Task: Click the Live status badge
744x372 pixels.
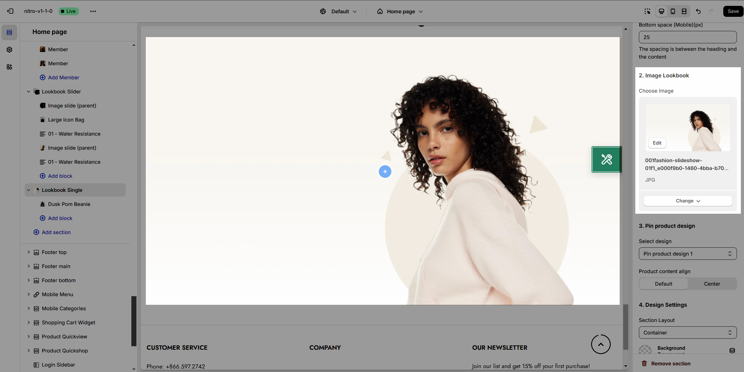Action: [69, 11]
